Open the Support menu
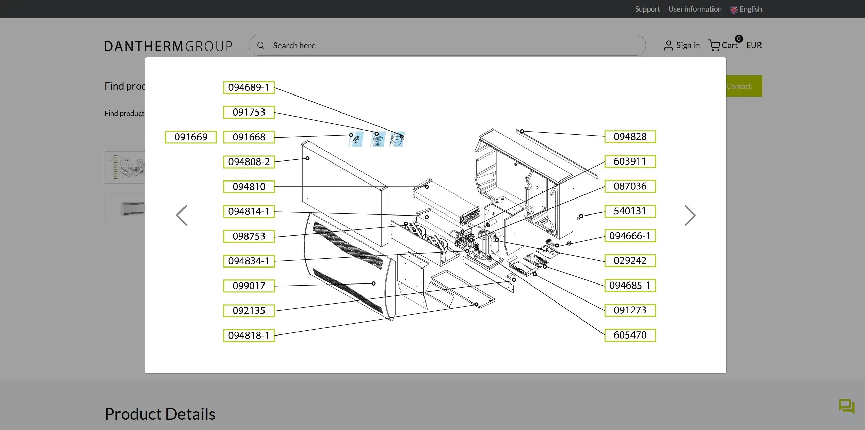 click(x=647, y=9)
